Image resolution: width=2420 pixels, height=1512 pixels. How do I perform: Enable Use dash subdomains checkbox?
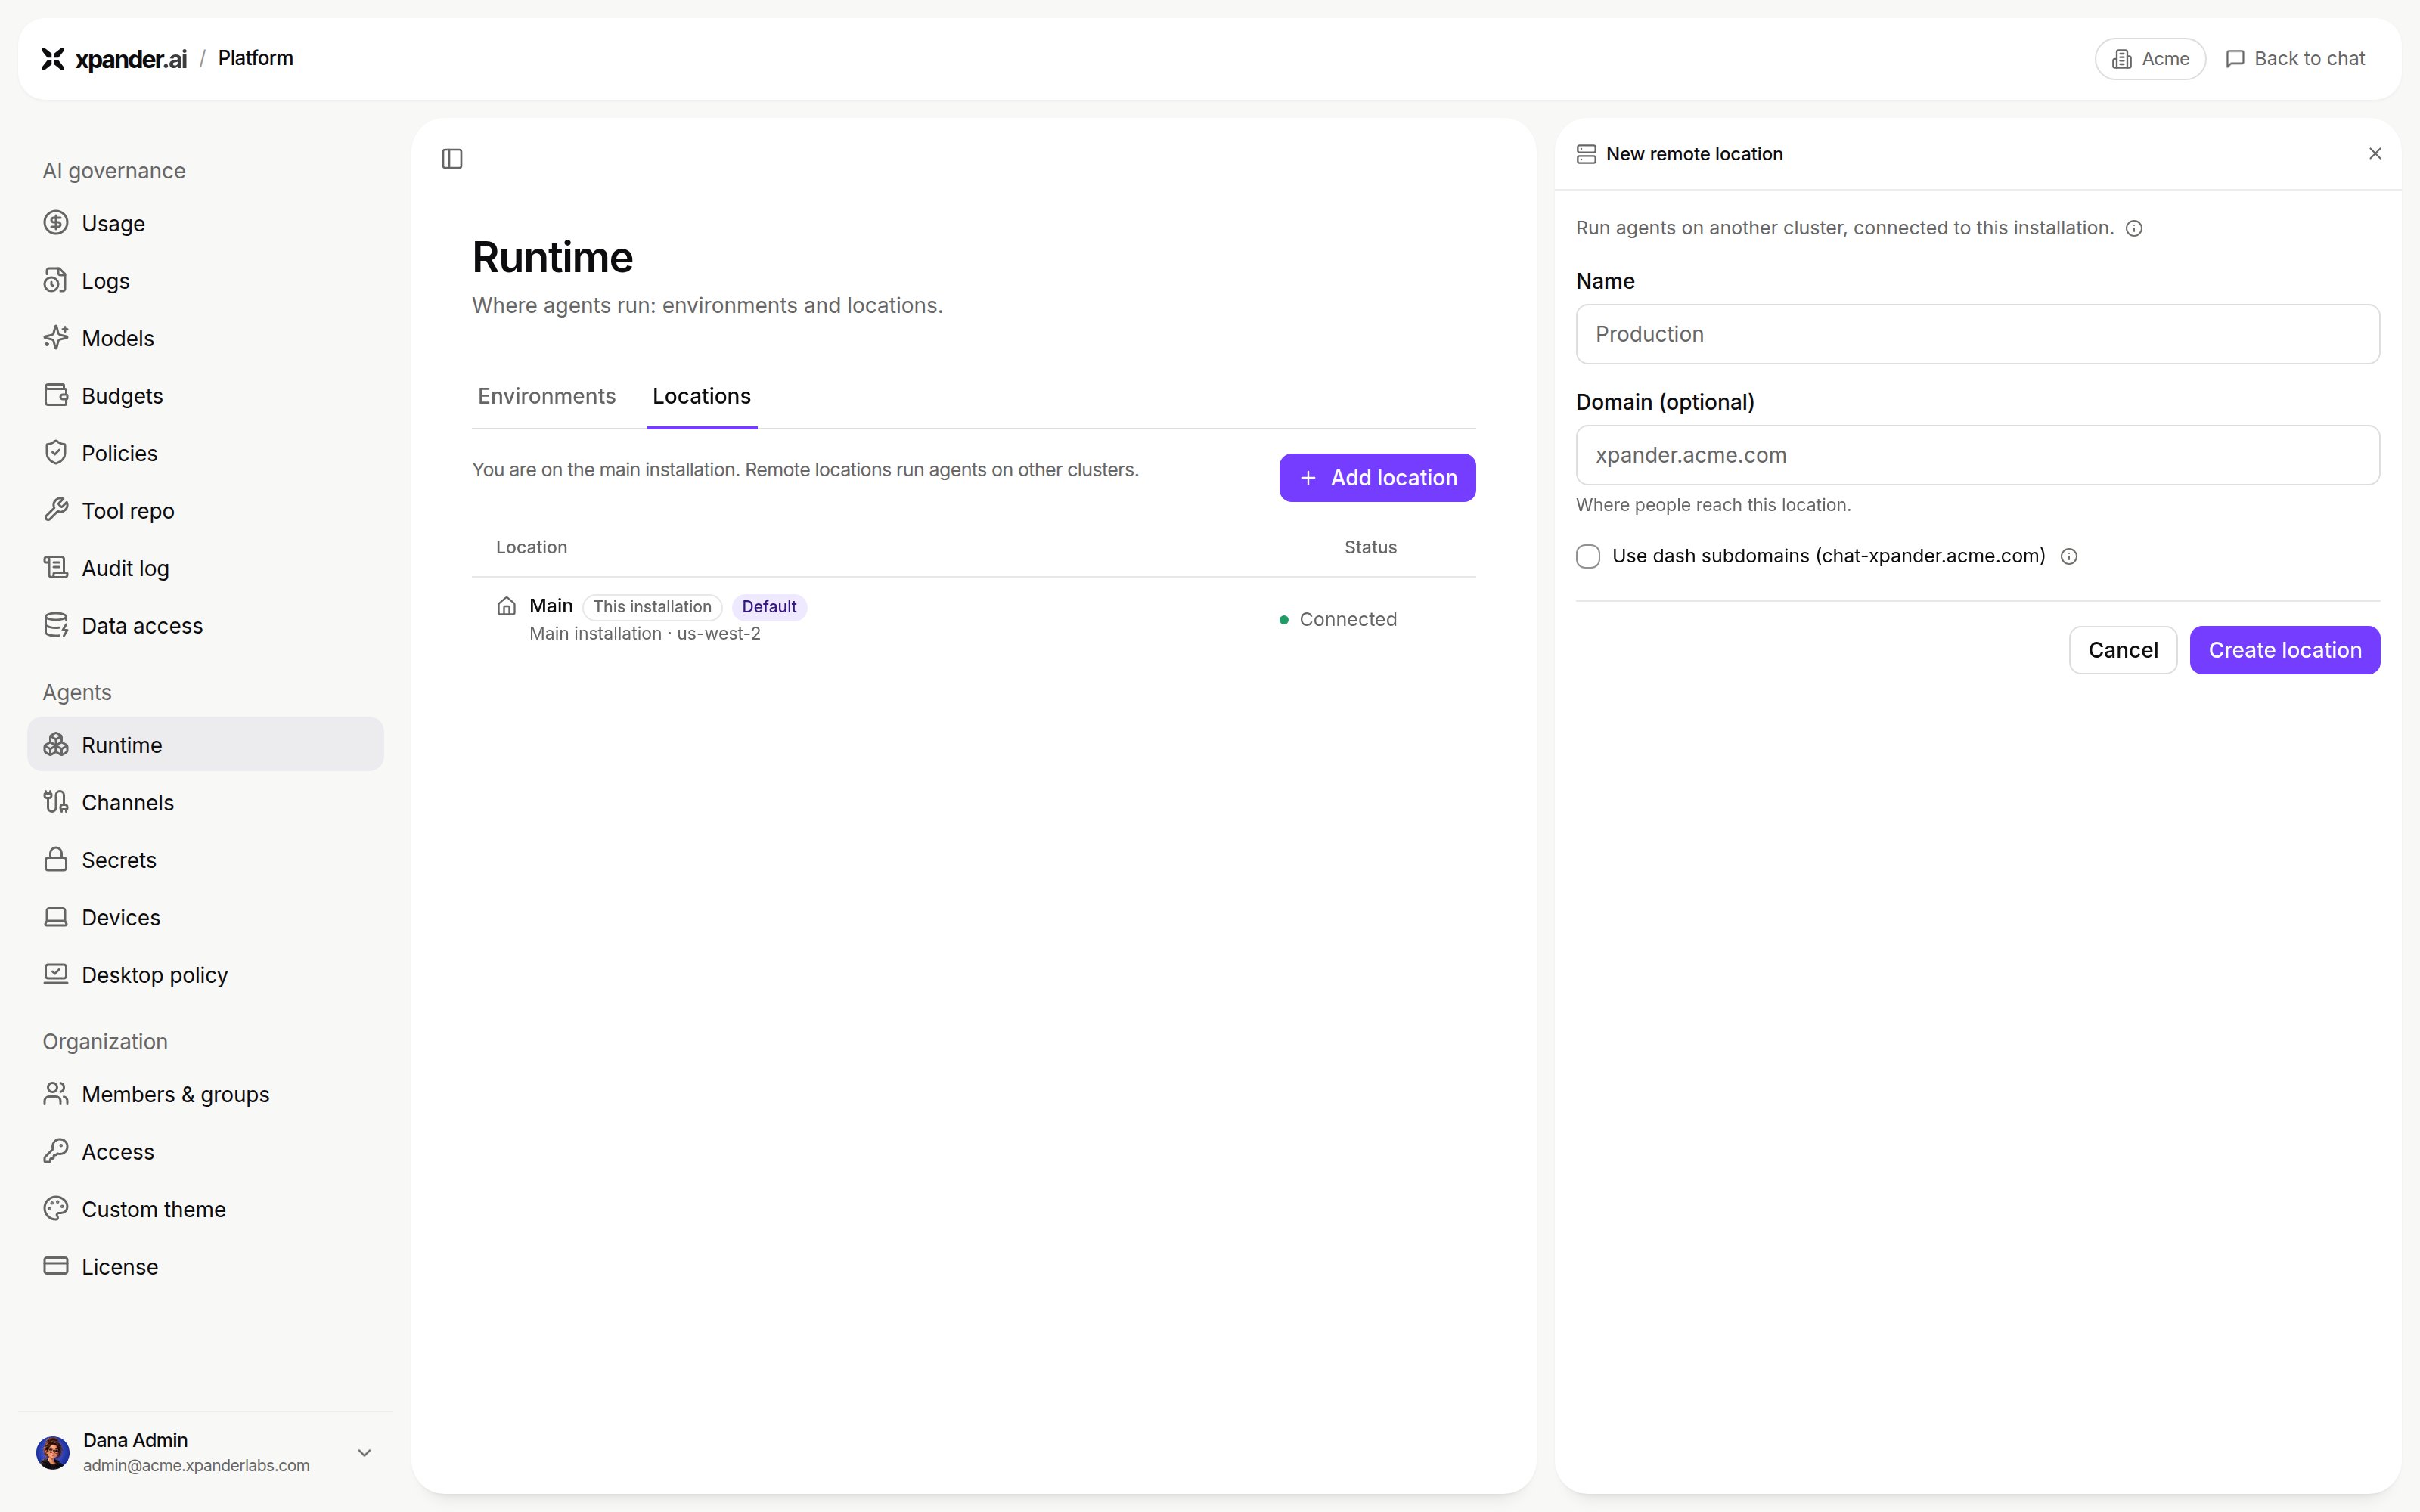pyautogui.click(x=1588, y=557)
